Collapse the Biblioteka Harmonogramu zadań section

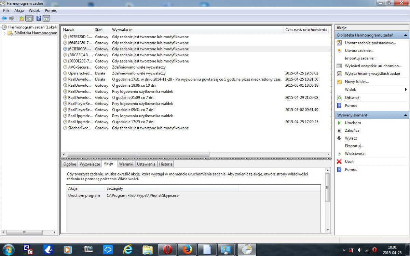click(406, 35)
